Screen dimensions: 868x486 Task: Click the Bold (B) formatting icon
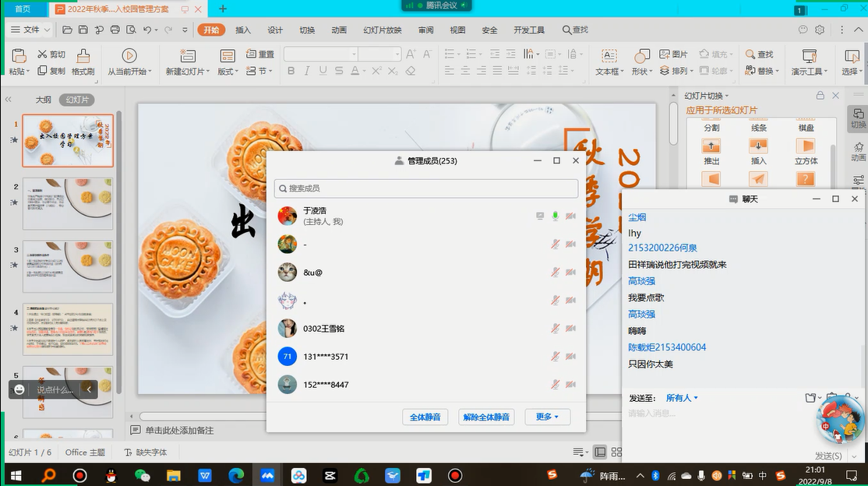[291, 71]
